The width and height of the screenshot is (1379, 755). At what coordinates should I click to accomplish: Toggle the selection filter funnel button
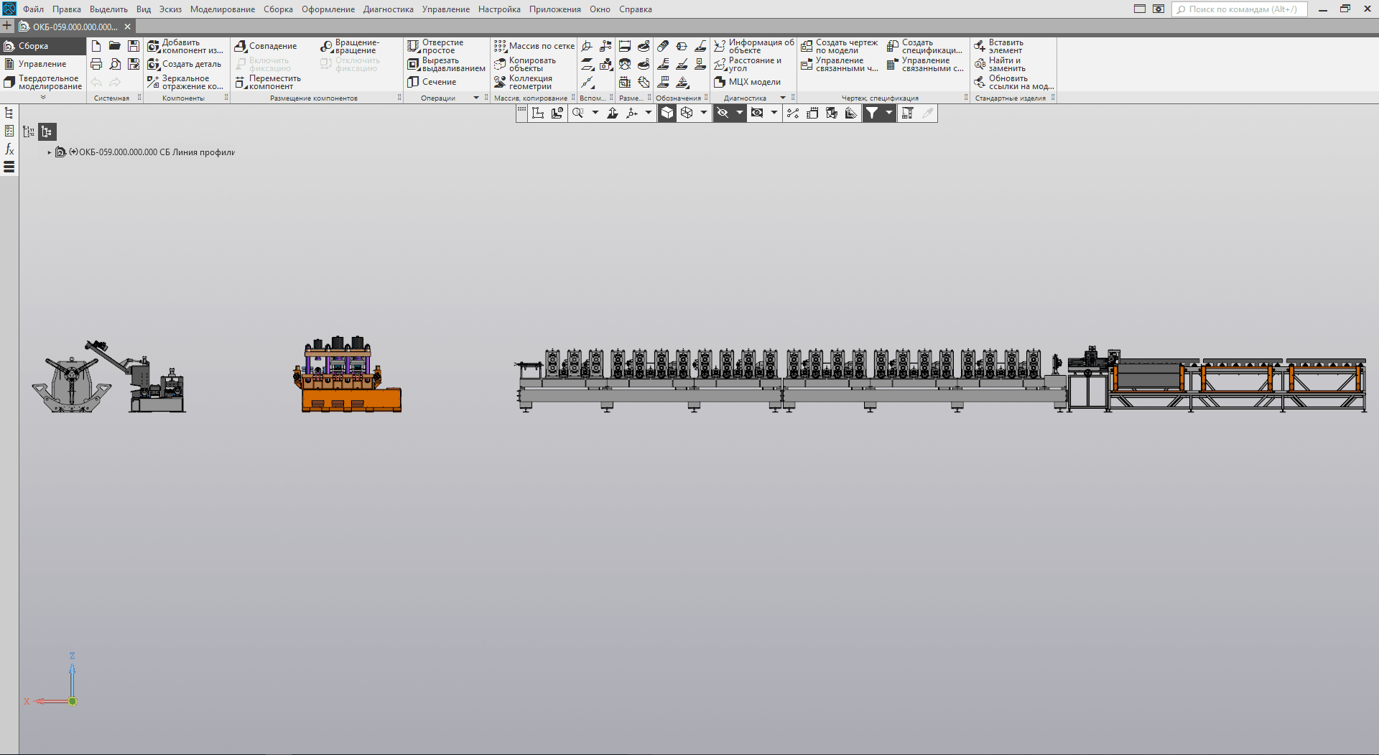[872, 113]
